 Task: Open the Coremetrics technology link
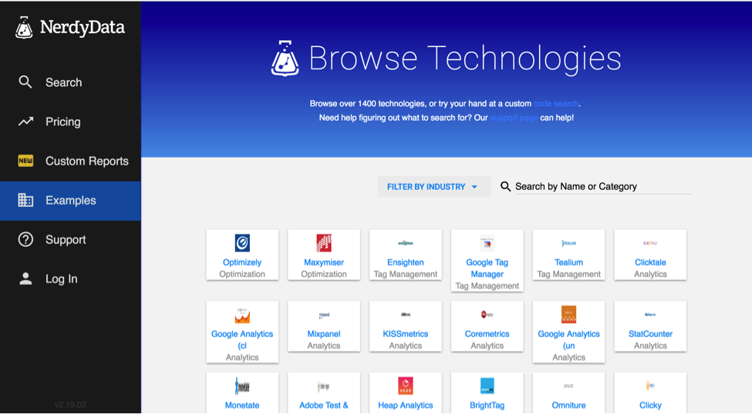487,334
